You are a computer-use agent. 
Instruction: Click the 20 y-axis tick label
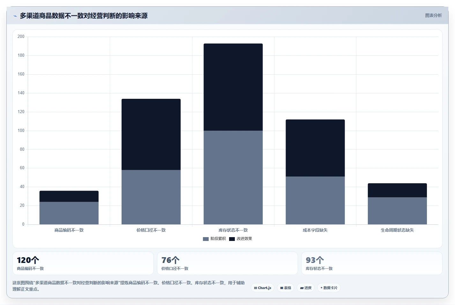(22, 206)
